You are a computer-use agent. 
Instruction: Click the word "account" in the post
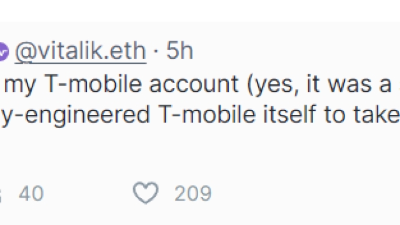(194, 84)
